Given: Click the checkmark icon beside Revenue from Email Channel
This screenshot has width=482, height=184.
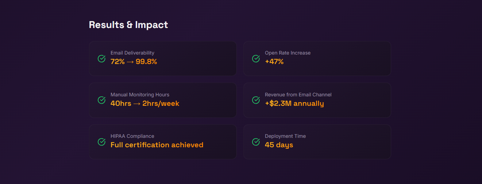Looking at the screenshot, I should coord(256,100).
